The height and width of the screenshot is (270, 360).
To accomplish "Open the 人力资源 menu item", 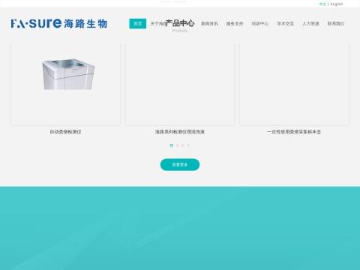I will (310, 24).
